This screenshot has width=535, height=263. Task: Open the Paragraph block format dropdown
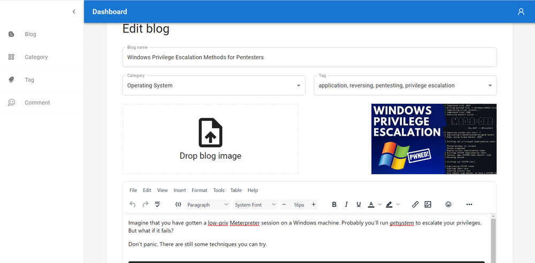[x=208, y=205]
